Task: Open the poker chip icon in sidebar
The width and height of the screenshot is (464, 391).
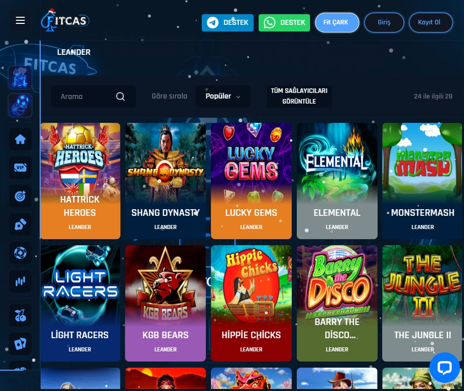Action: [x=20, y=253]
